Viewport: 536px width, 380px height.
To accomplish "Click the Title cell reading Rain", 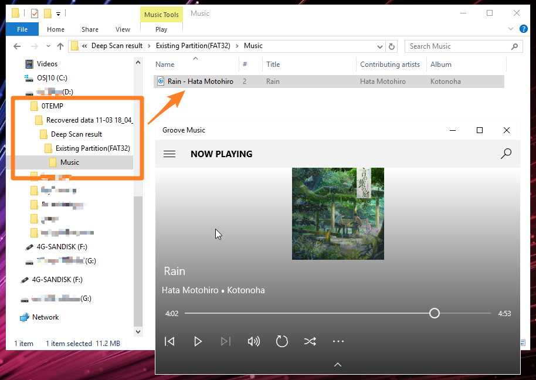I will point(273,82).
